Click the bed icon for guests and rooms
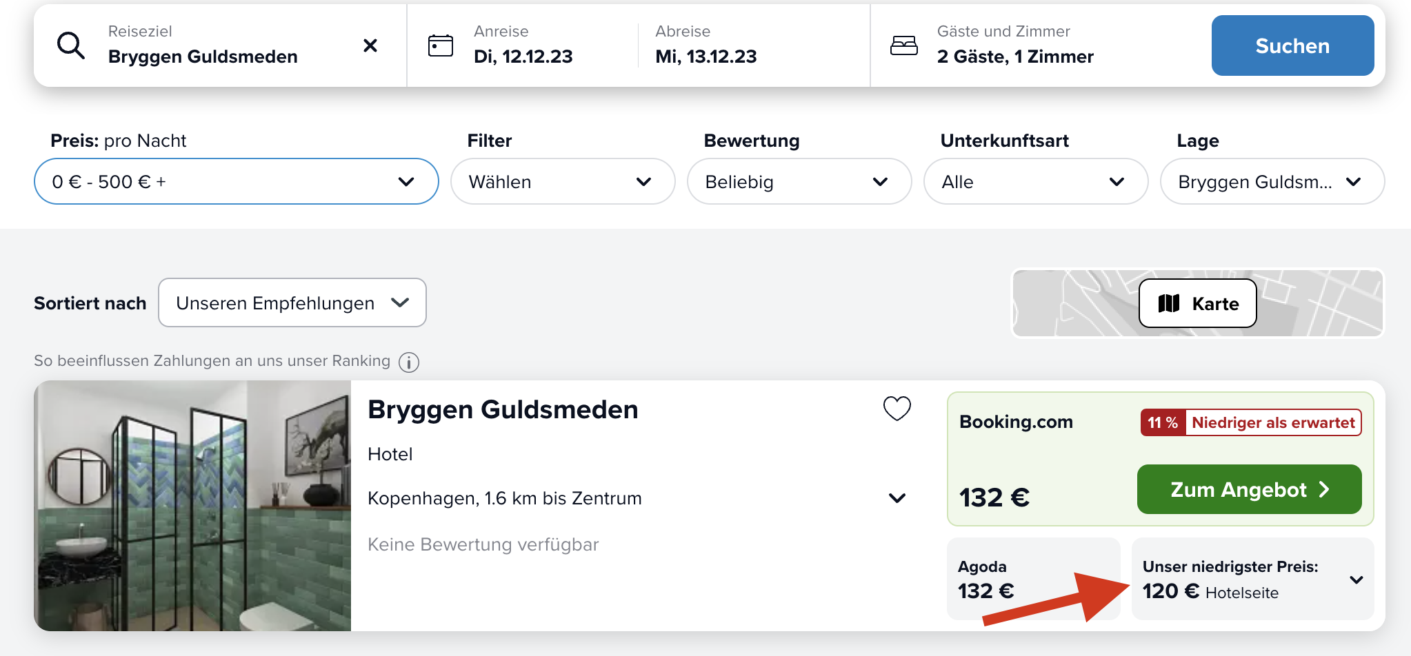This screenshot has height=656, width=1411. 904,45
